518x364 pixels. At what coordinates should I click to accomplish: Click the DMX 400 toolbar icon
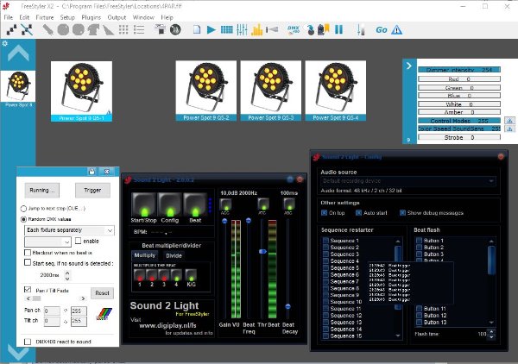pyautogui.click(x=294, y=29)
